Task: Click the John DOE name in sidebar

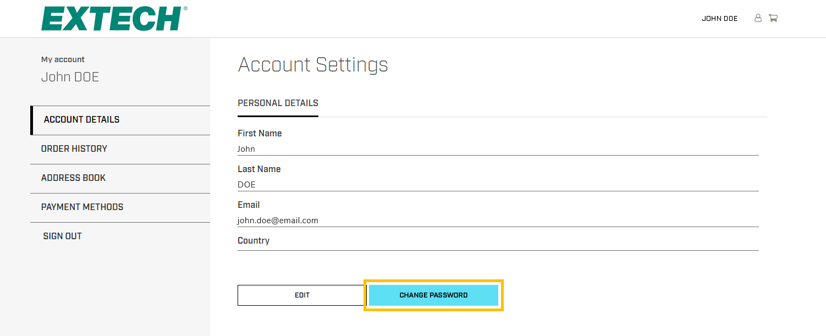Action: click(70, 77)
